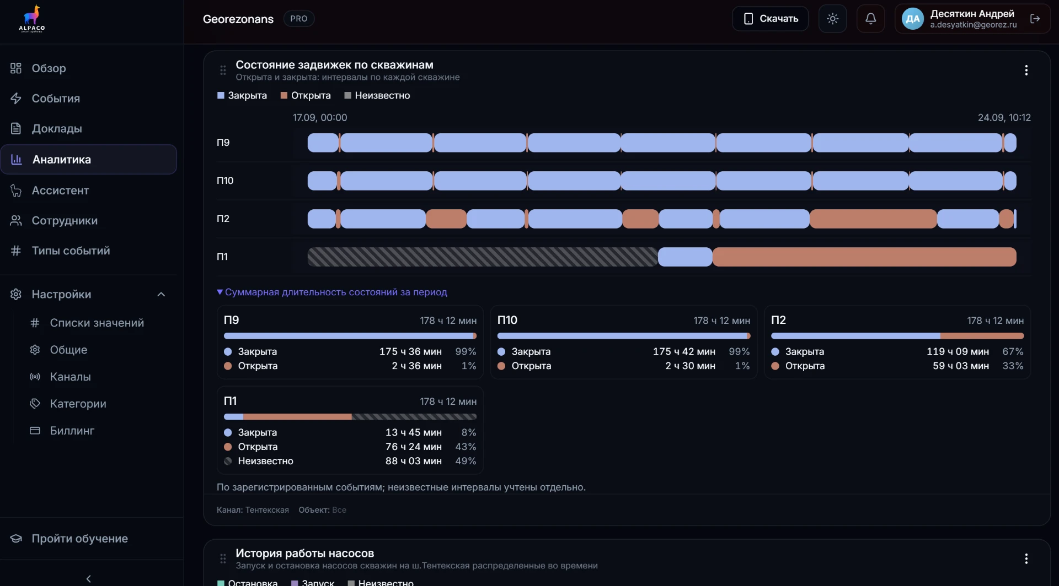1059x586 pixels.
Task: Click the Alpaco logo
Action: (x=32, y=19)
